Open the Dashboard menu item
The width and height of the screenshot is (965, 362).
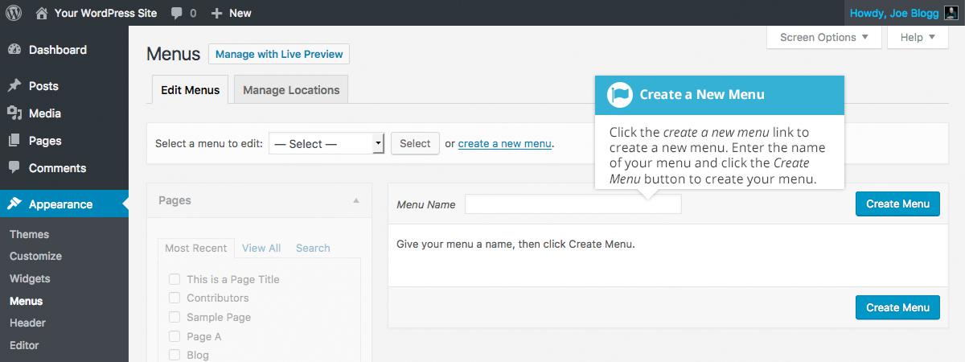[x=64, y=50]
